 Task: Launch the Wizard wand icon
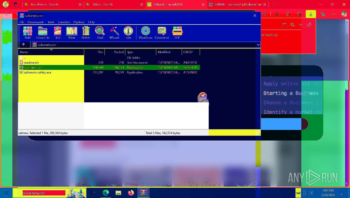click(x=114, y=32)
